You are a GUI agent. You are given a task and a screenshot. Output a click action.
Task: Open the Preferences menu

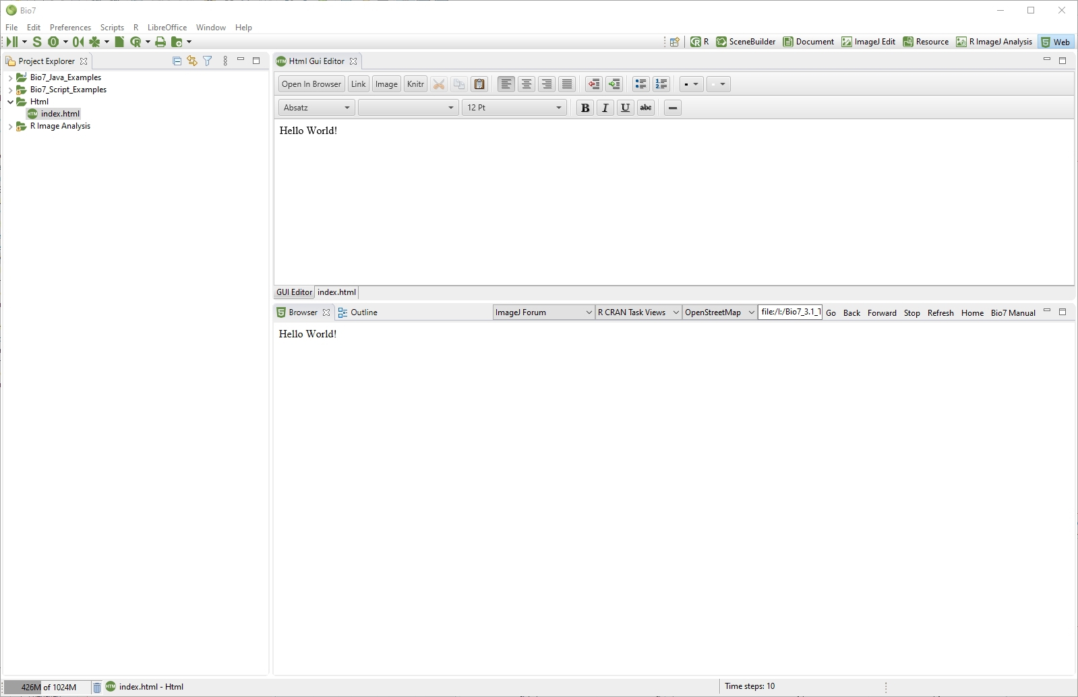pos(70,28)
